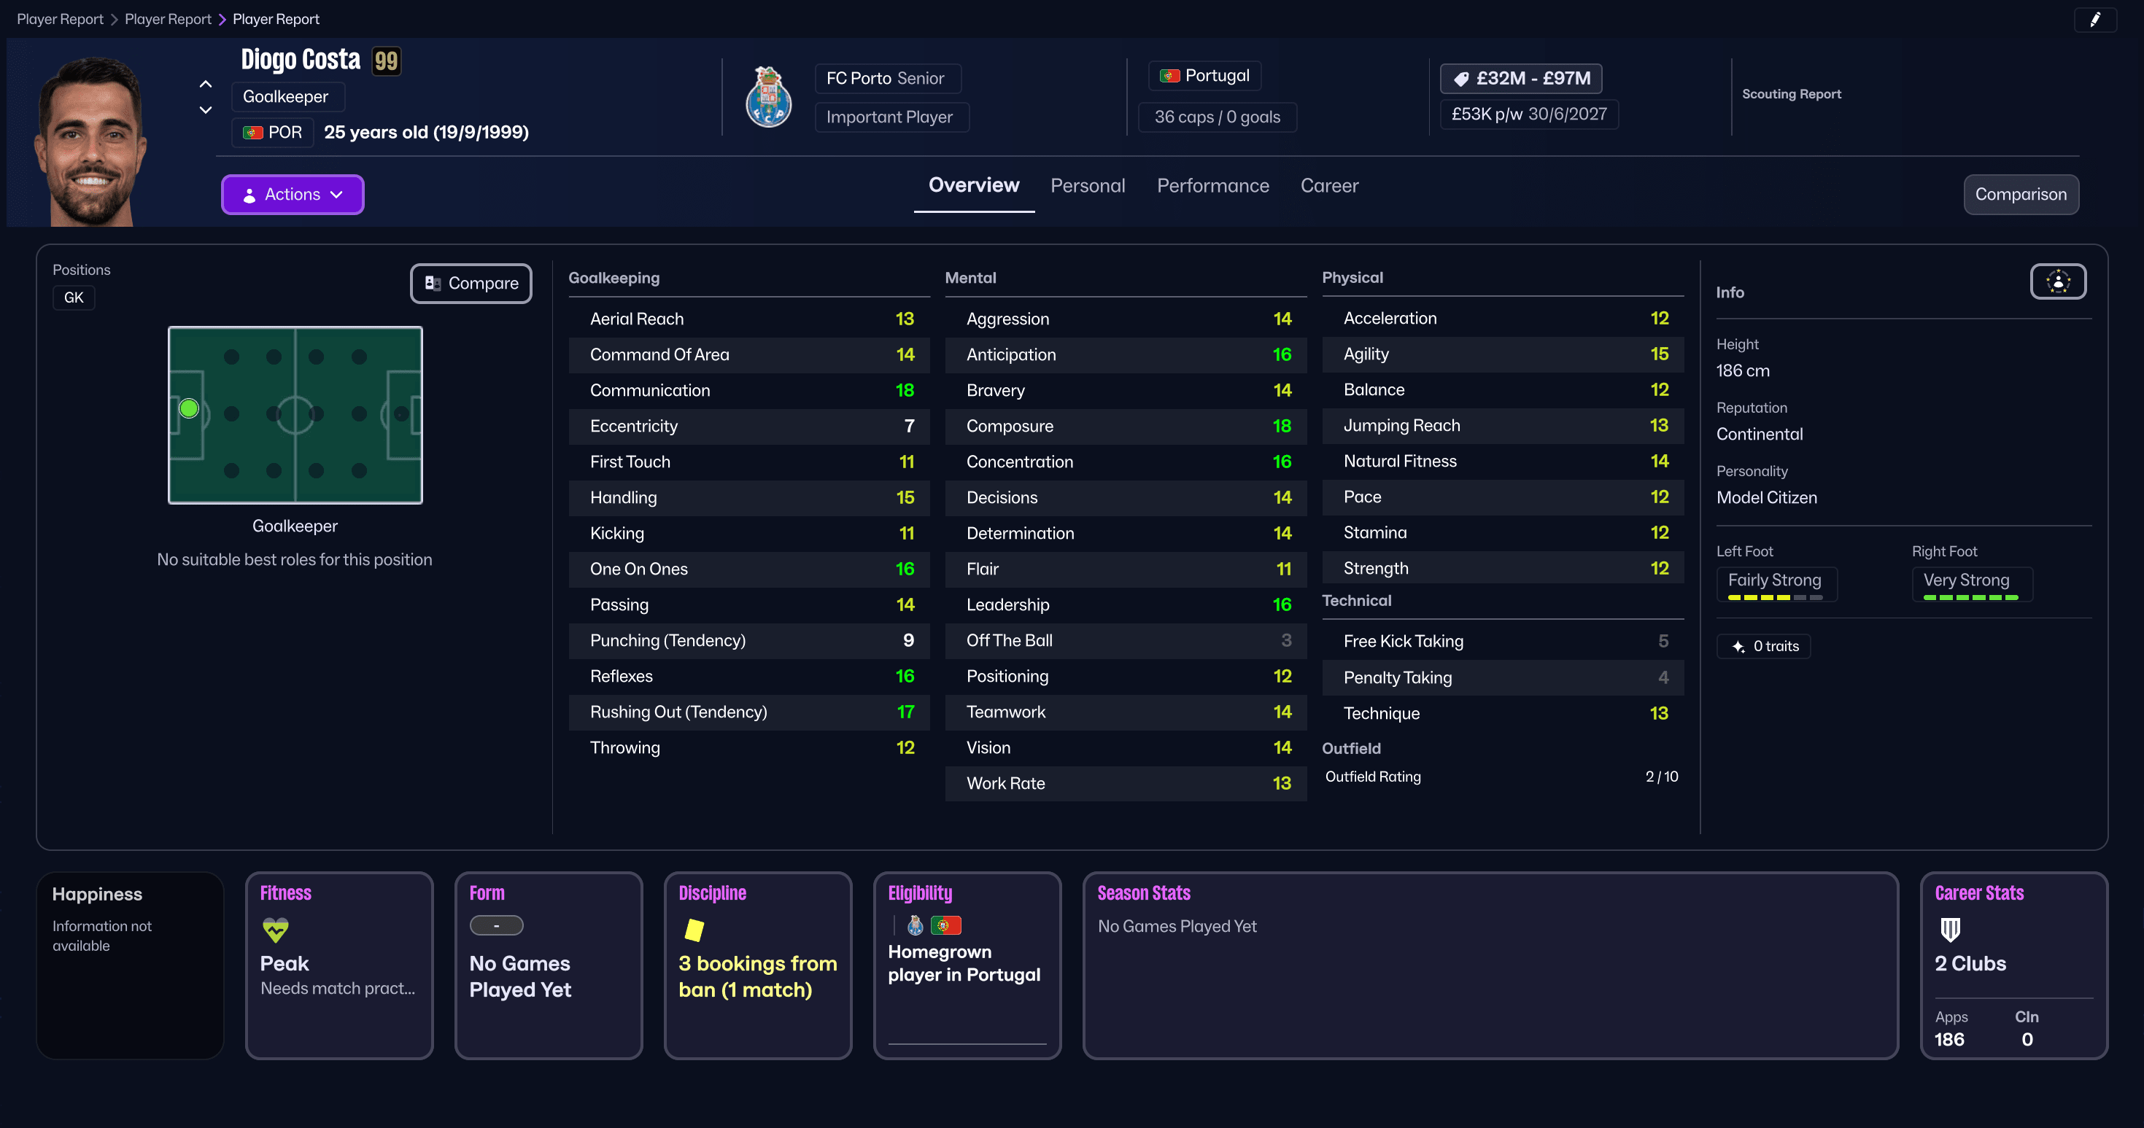Viewport: 2144px width, 1128px height.
Task: Click the price tag icon beside £32M-£97M
Action: 1463,78
